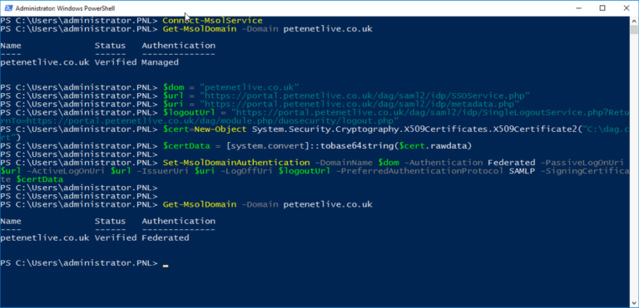This screenshot has width=639, height=308.
Task: Click the first Authentication column header
Action: tap(179, 46)
